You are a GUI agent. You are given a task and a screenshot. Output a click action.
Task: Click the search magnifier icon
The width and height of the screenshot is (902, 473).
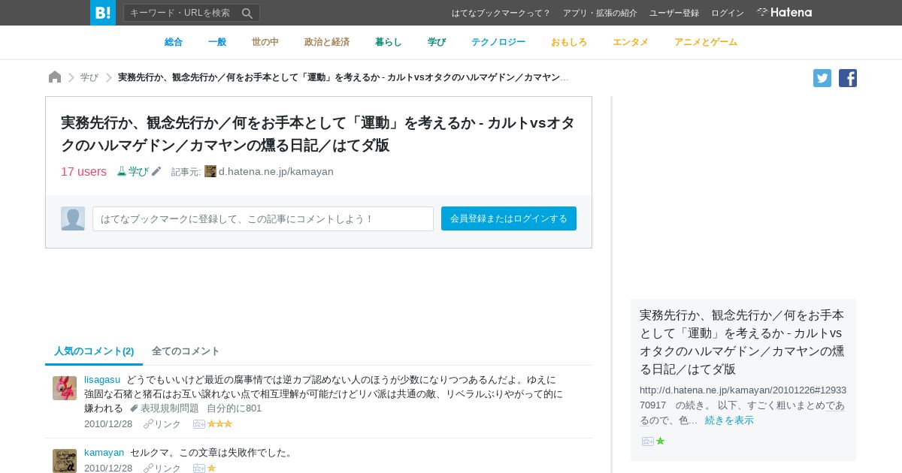pyautogui.click(x=247, y=13)
